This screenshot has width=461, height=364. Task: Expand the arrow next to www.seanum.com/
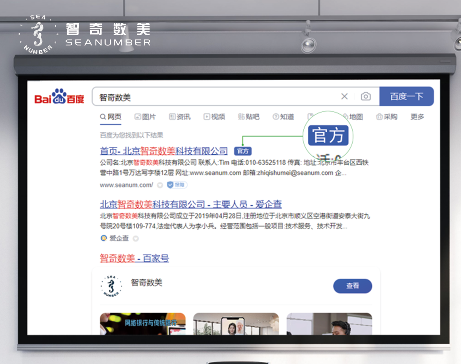[160, 185]
